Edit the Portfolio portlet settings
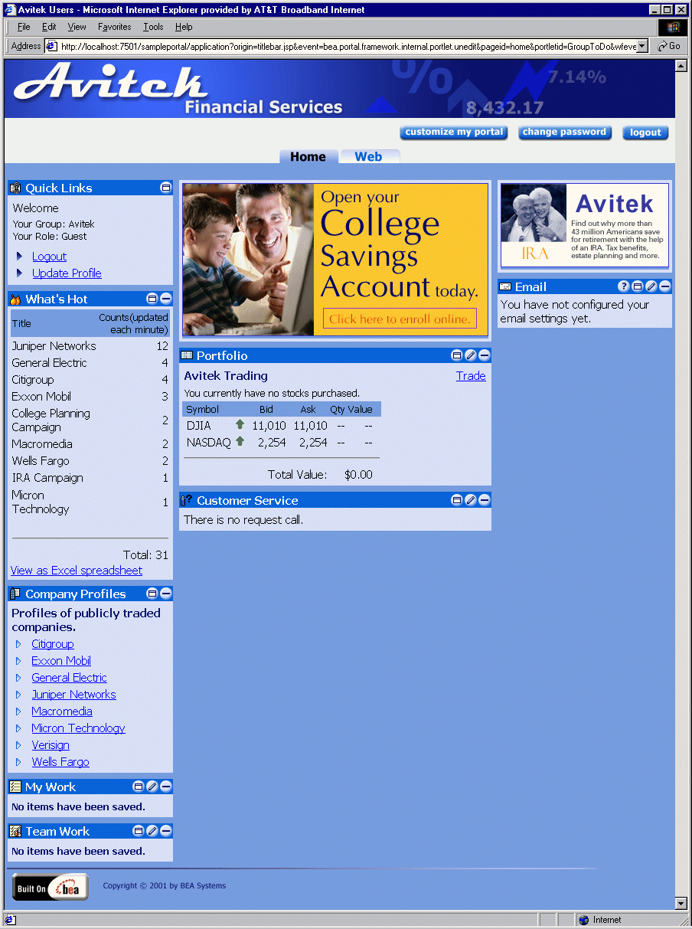This screenshot has width=692, height=929. tap(471, 355)
